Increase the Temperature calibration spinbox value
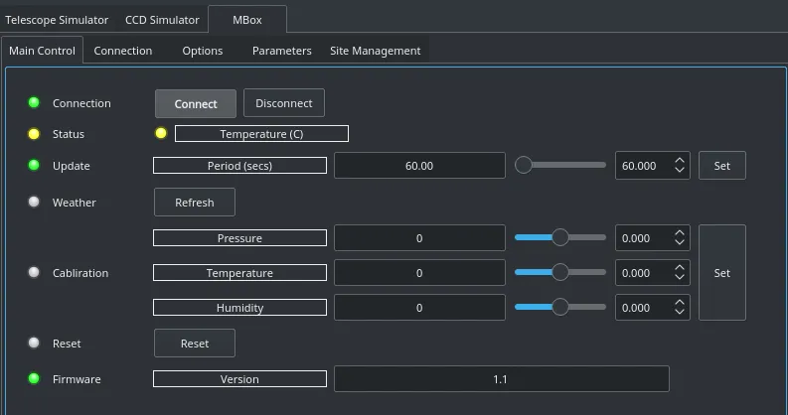This screenshot has width=788, height=415. (680, 268)
